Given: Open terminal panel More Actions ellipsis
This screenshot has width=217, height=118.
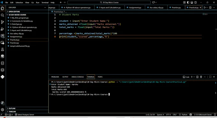Looking at the screenshot, I should pos(205,77).
